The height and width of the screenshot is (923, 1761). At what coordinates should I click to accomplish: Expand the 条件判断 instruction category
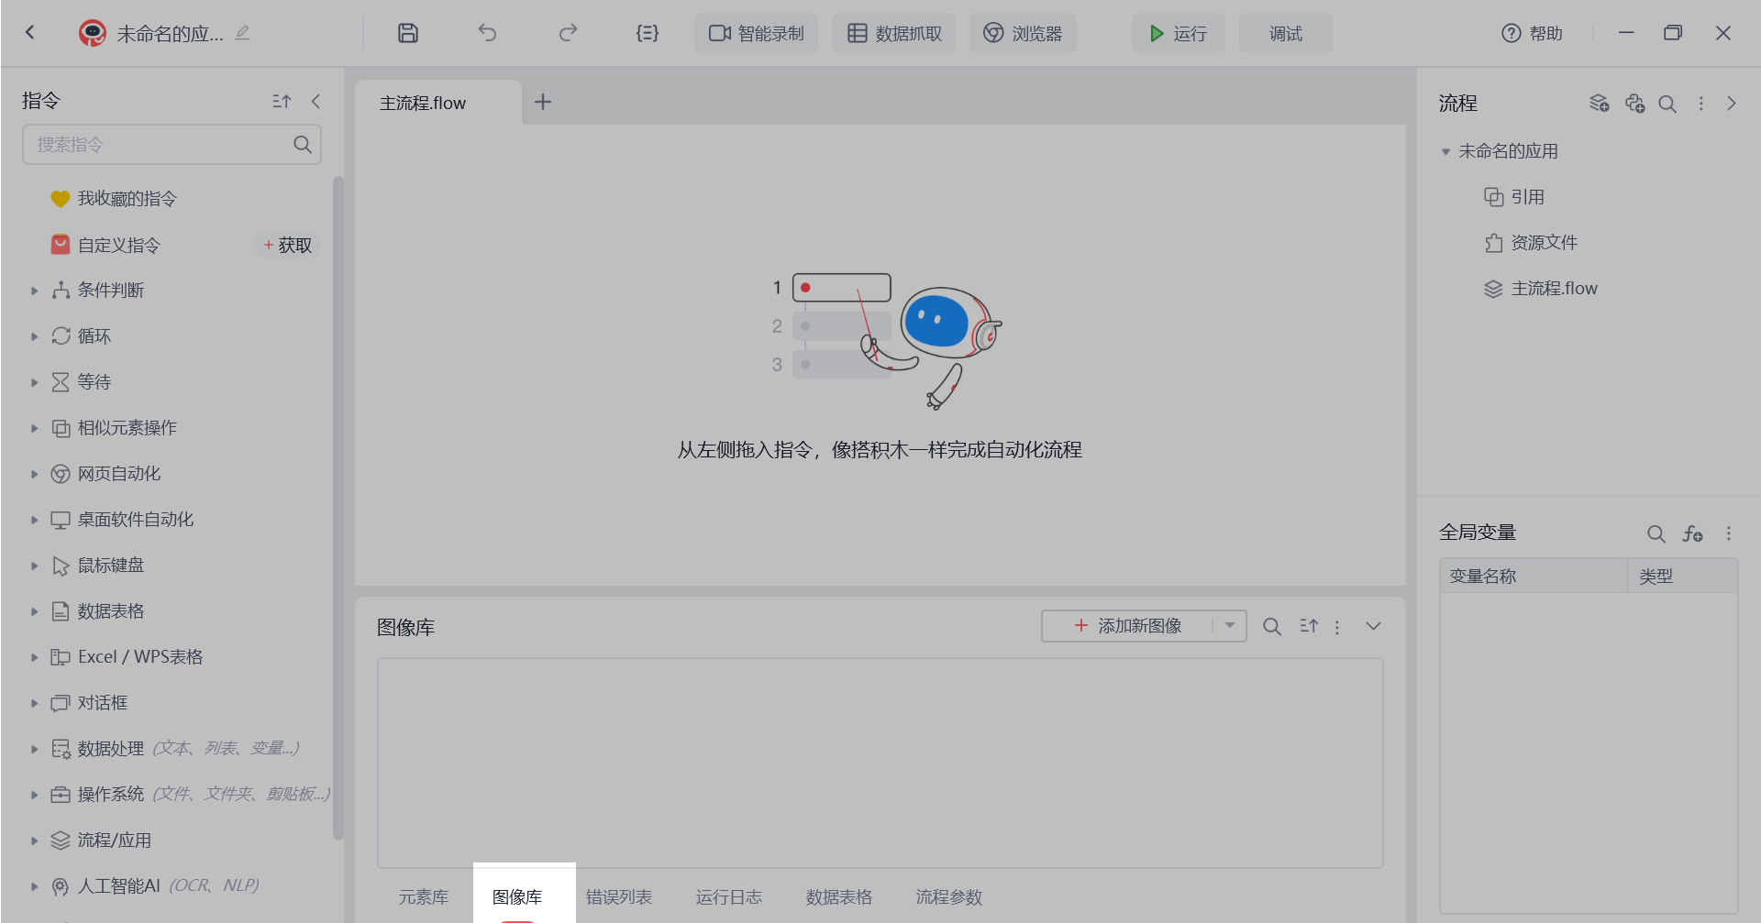pyautogui.click(x=35, y=291)
